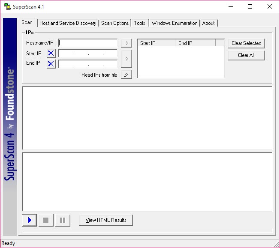Pause the scan with the pause button
This screenshot has width=280, height=248.
click(63, 220)
